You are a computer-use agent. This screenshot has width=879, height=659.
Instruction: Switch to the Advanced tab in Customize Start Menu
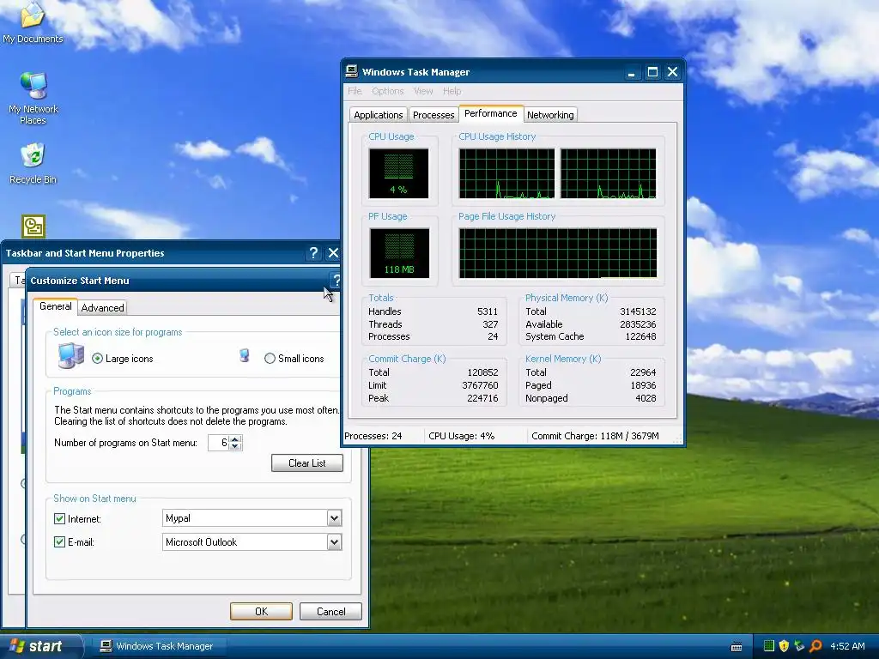pos(103,308)
